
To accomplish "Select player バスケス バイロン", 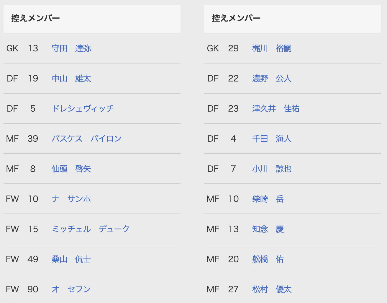I will pos(86,139).
